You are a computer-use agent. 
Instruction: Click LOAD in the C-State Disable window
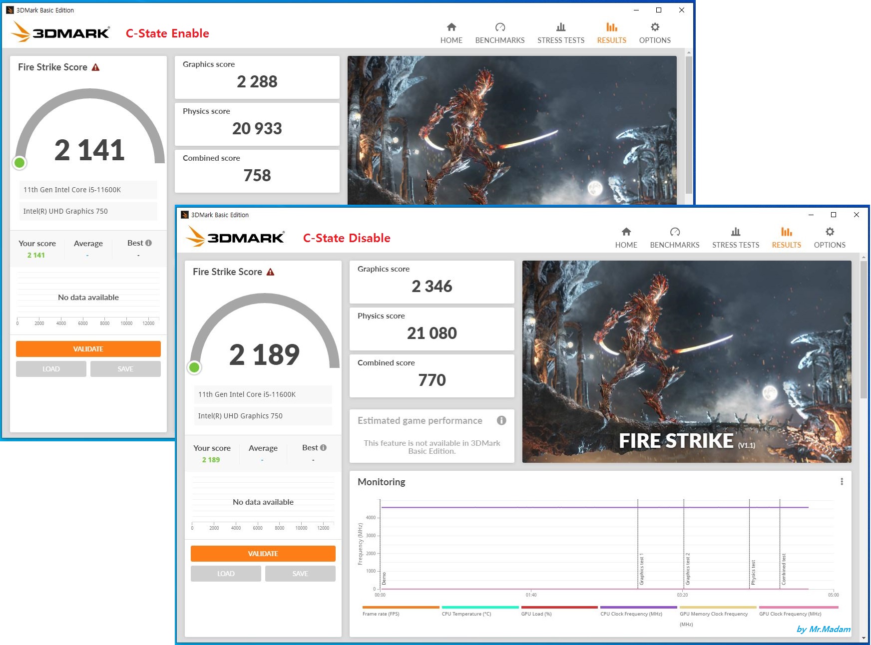point(226,574)
